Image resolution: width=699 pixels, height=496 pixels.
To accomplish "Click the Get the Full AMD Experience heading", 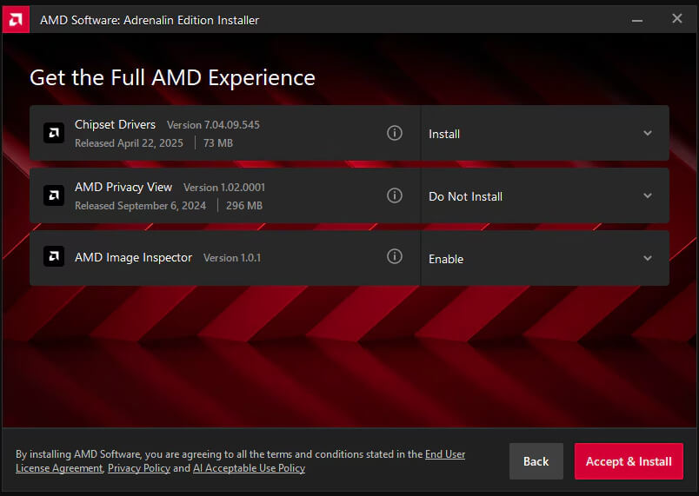I will [172, 78].
